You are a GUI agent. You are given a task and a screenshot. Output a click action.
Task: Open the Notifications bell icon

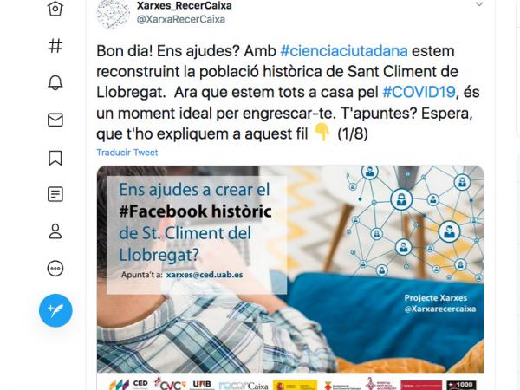pyautogui.click(x=55, y=82)
